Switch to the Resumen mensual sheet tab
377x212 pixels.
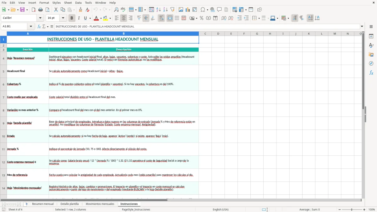click(43, 204)
